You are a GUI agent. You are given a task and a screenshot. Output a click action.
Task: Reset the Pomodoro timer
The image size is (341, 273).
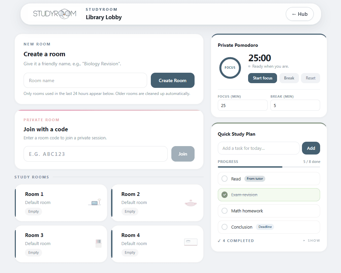[310, 78]
